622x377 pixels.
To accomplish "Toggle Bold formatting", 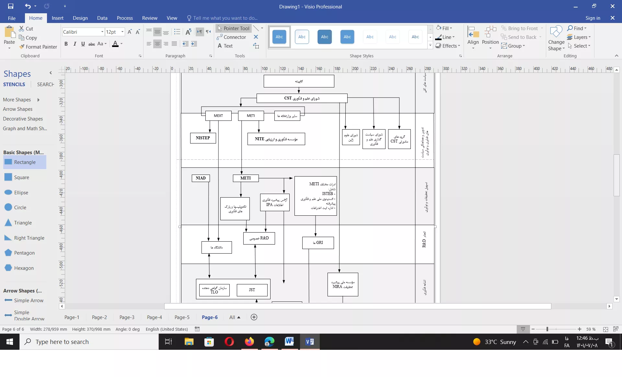I will (66, 44).
